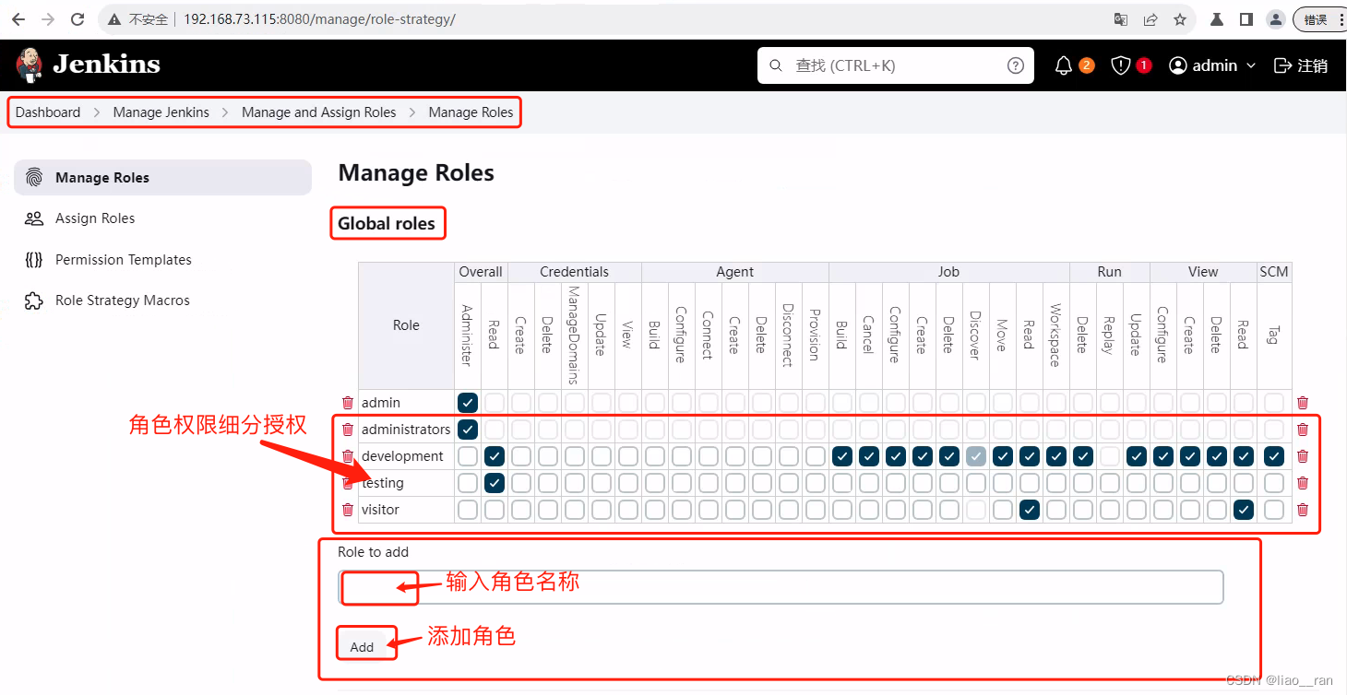
Task: Uncheck greyed Job Discover for development role
Action: pos(976,456)
